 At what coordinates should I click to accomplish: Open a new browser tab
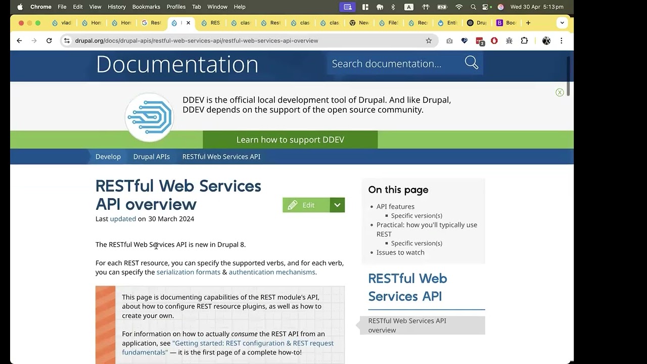pyautogui.click(x=528, y=23)
